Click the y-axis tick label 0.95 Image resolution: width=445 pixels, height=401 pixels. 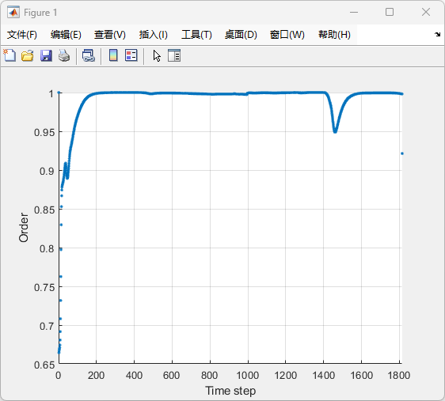tap(44, 132)
